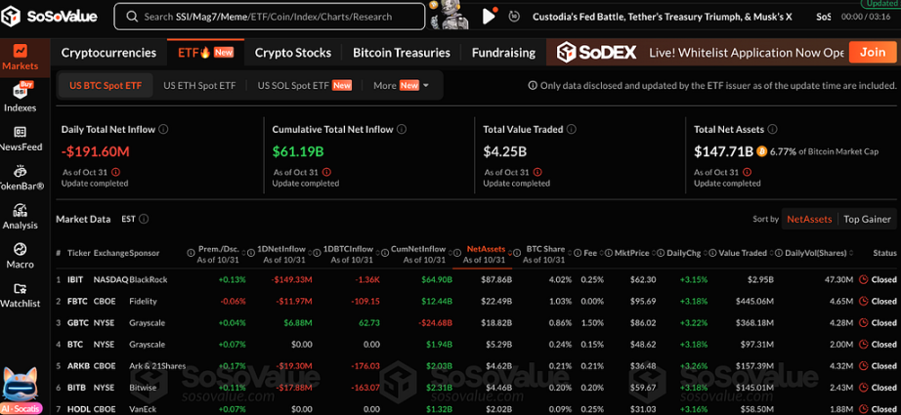The width and height of the screenshot is (901, 415).
Task: Switch sorting to Top Gainer
Action: point(867,219)
